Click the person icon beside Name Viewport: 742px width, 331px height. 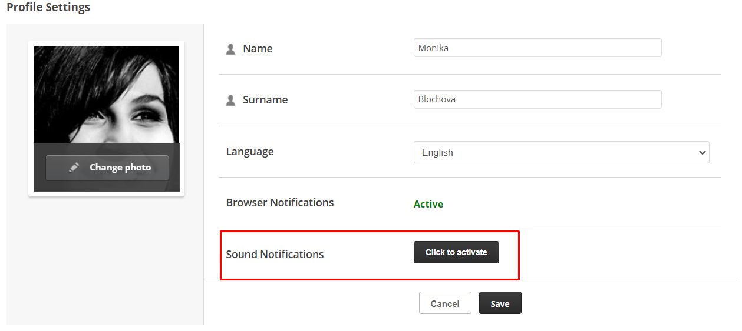coord(230,49)
